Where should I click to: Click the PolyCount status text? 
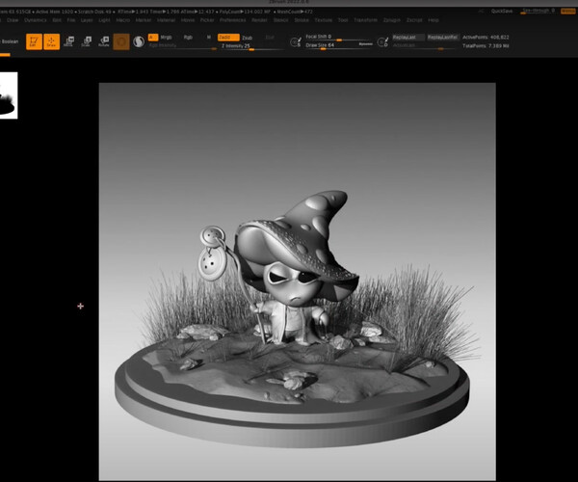[x=245, y=12]
